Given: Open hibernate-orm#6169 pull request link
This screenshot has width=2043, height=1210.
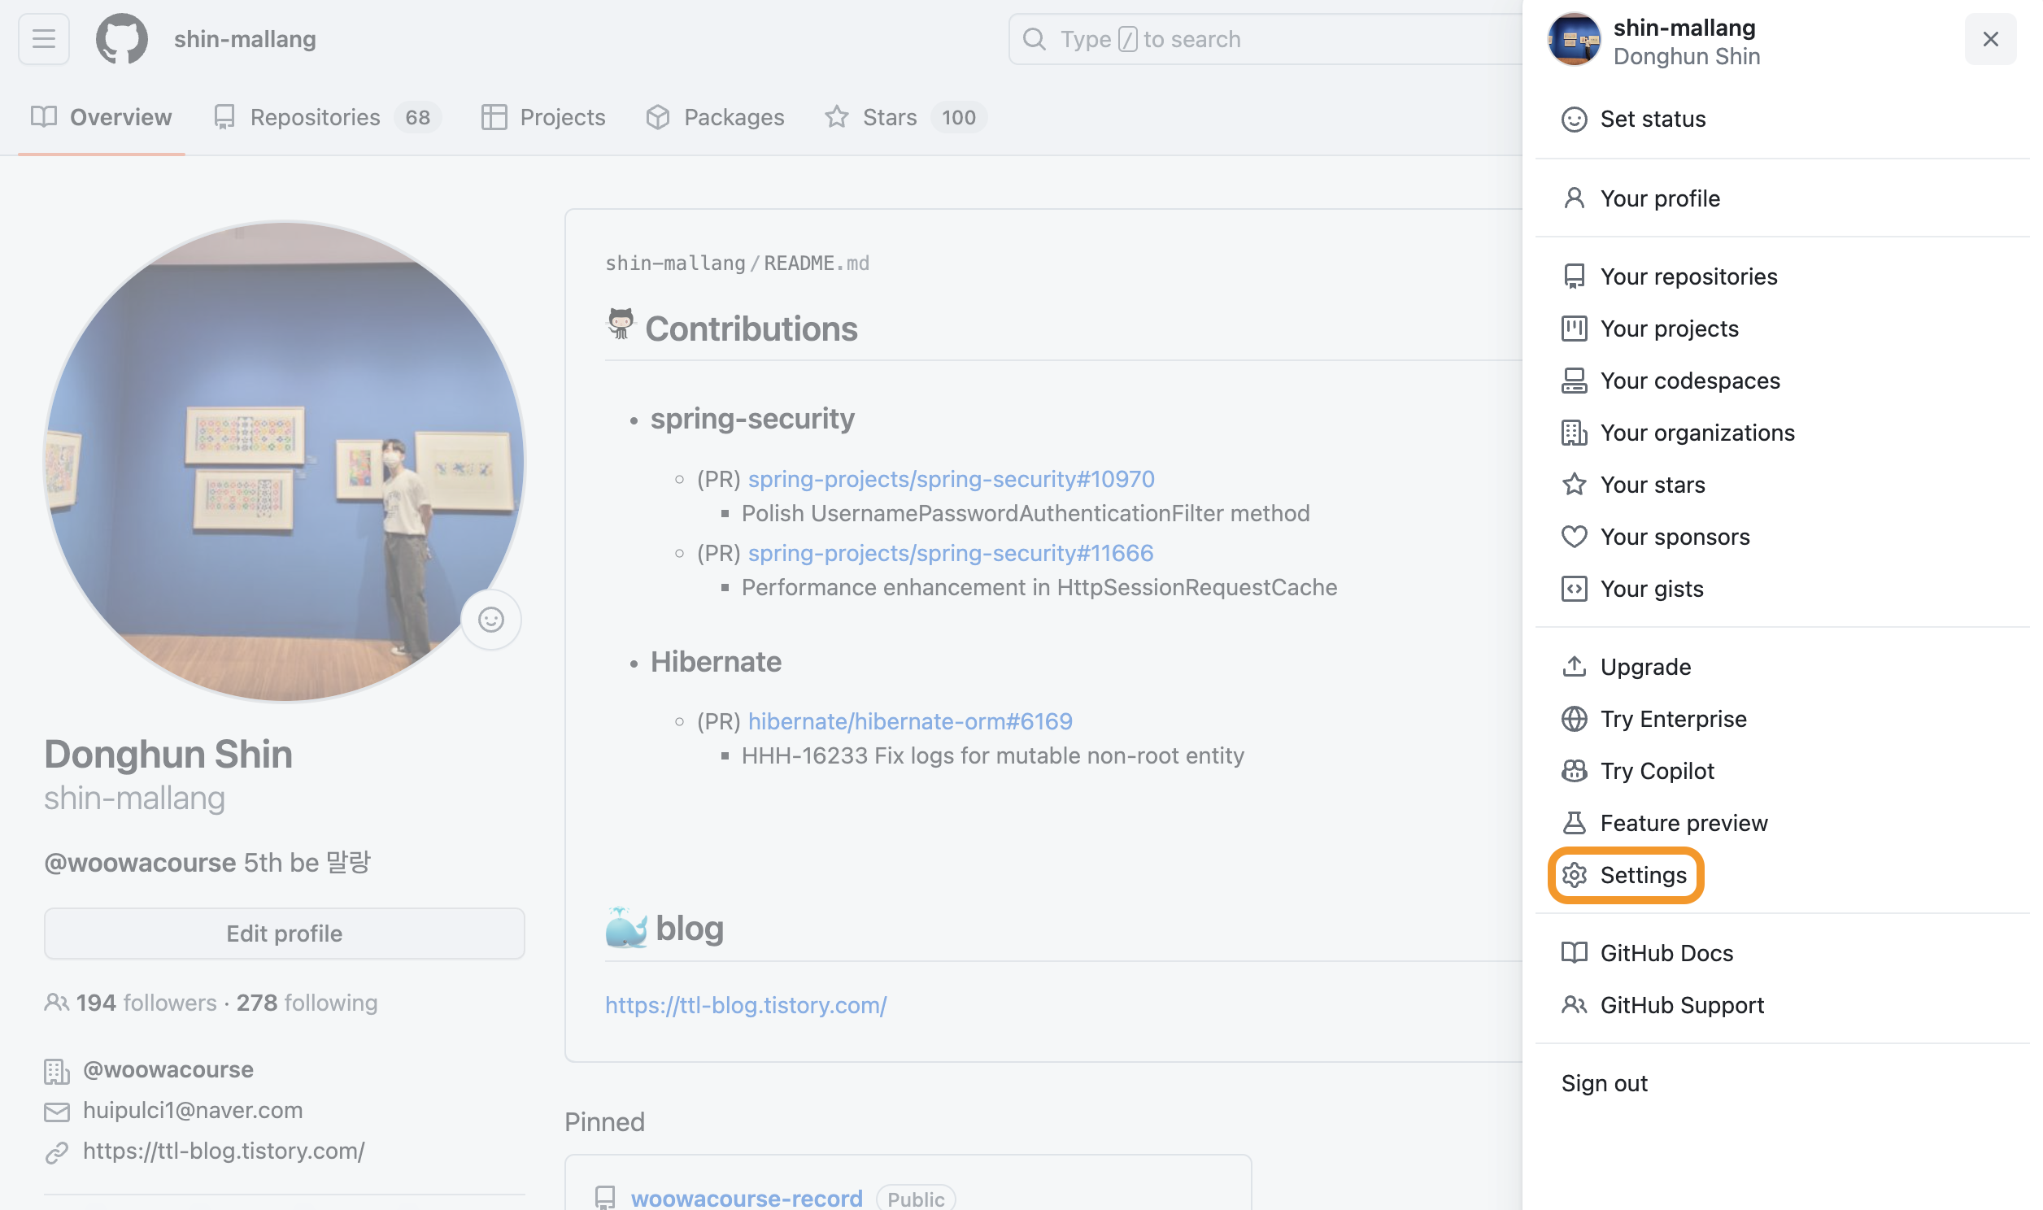Looking at the screenshot, I should tap(910, 720).
